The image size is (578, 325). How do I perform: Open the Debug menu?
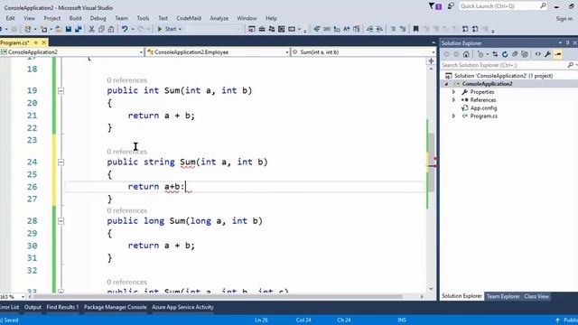98,18
